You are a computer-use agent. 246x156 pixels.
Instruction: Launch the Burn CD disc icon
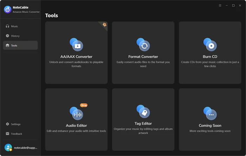point(210,45)
